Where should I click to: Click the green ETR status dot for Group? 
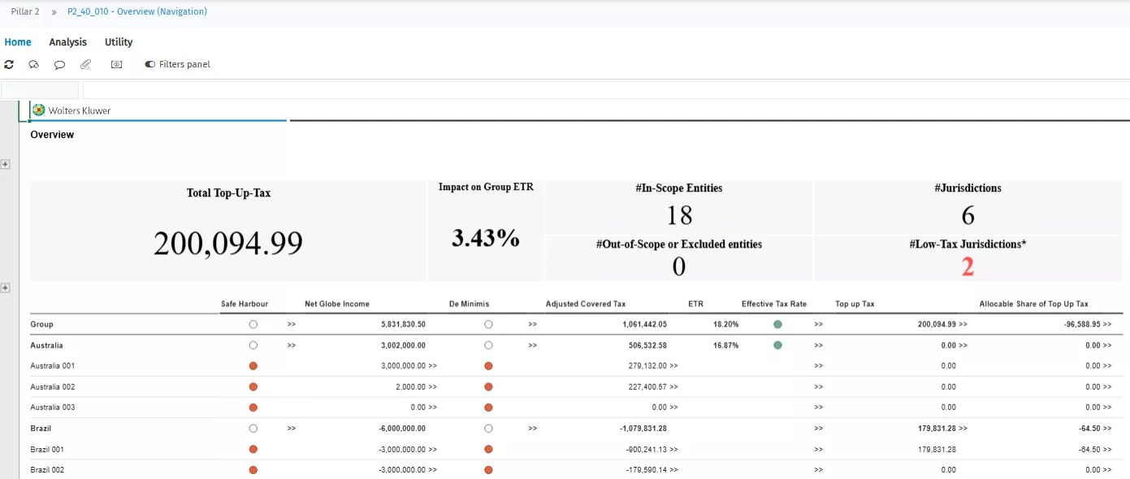pos(777,323)
